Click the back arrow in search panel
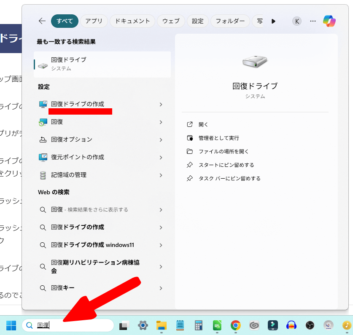Image resolution: width=353 pixels, height=335 pixels. pos(42,21)
